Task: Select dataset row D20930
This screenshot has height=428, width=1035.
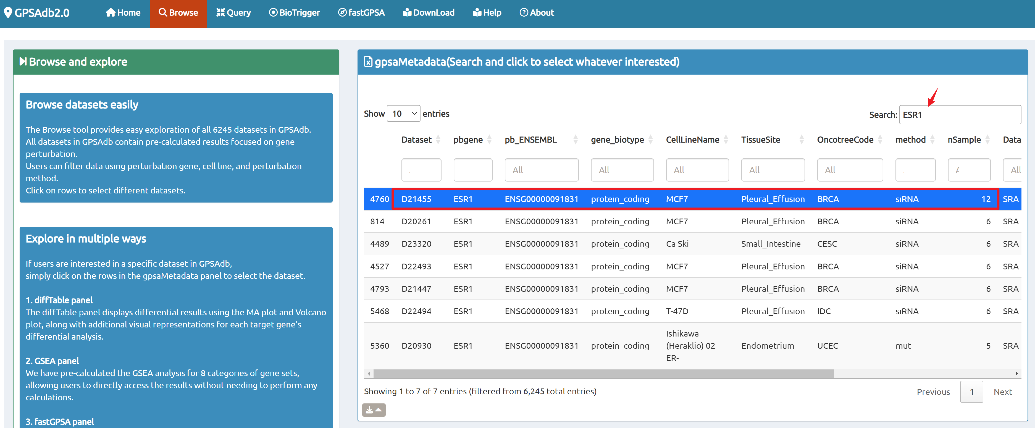Action: [692, 346]
